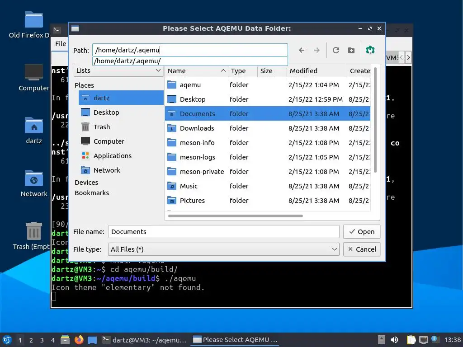Select dartz home in Places
This screenshot has height=347, width=463.
coord(121,98)
